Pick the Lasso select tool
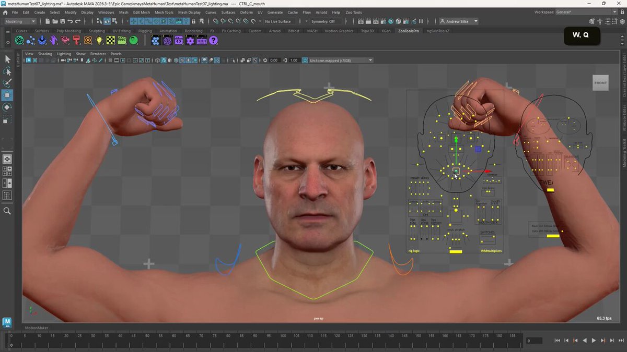This screenshot has width=627, height=352. [x=7, y=71]
